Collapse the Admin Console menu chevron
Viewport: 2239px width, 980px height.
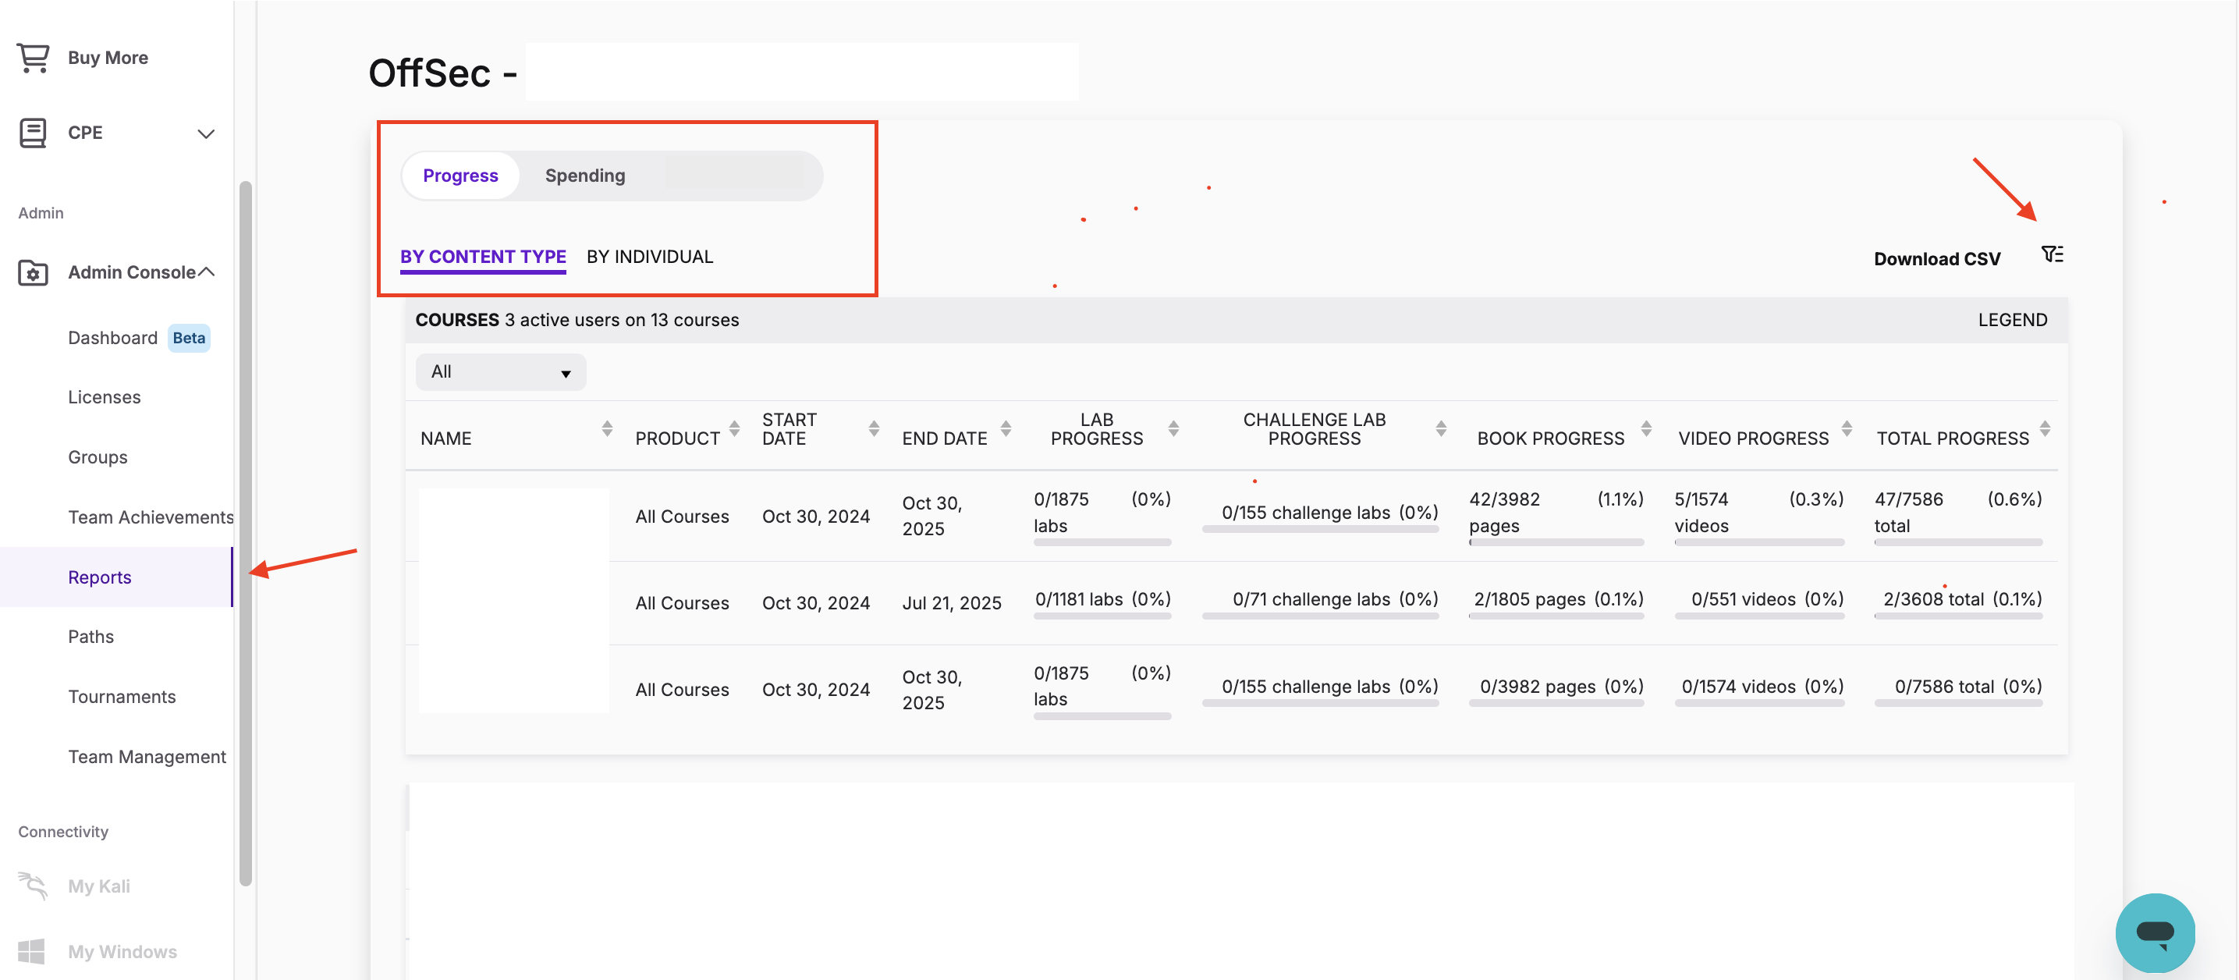click(206, 272)
